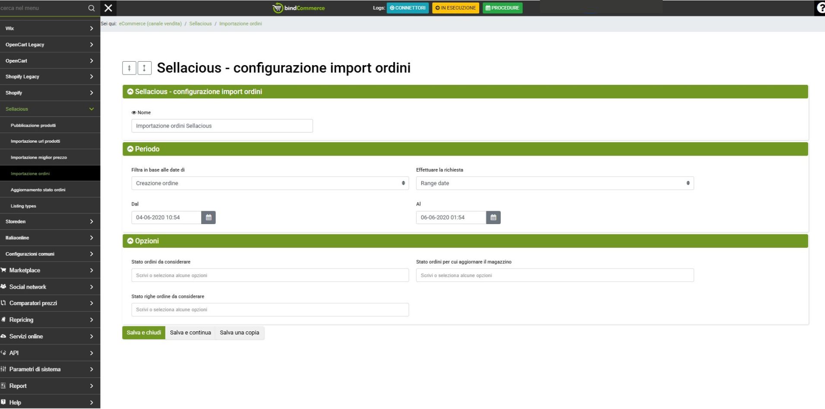Screen dimensions: 825x409
Task: Open 'Effettuare la richiesta' dropdown
Action: pyautogui.click(x=554, y=183)
